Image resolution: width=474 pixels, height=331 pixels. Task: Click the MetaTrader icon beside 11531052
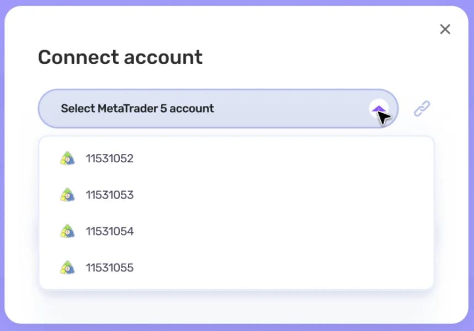coord(67,159)
